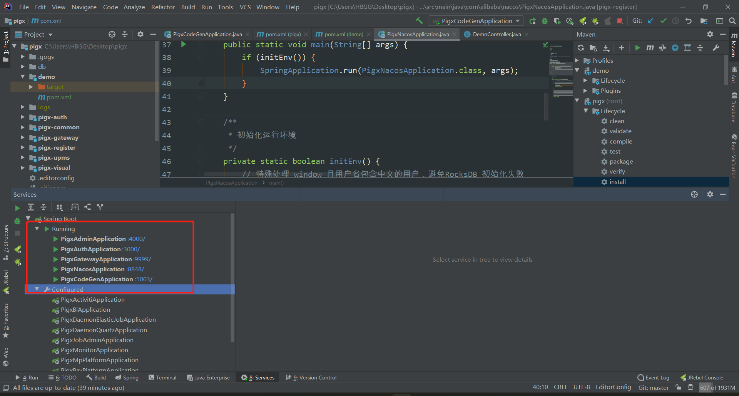Screen dimensions: 739x396
Task: Show Maven dependencies diagram icon
Action: point(687,48)
